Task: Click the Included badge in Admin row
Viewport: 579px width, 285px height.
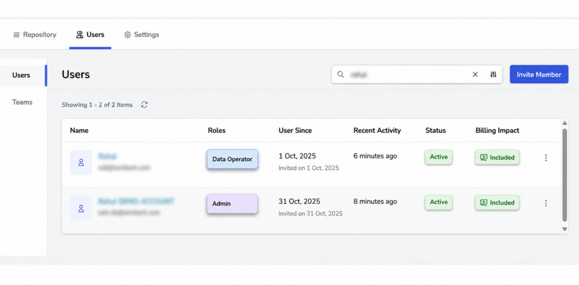Action: click(x=498, y=202)
